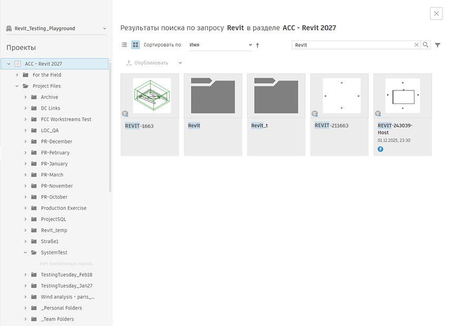
Task: Open the filter funnel icon
Action: [x=437, y=45]
